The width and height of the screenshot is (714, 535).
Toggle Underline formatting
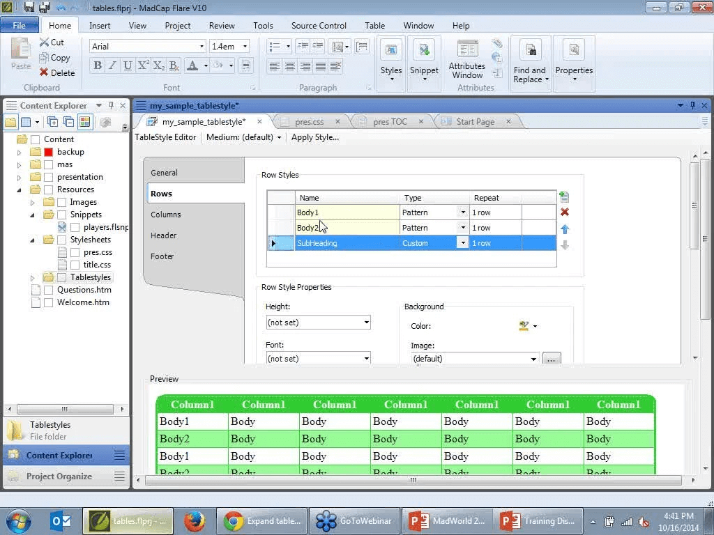[x=128, y=65]
